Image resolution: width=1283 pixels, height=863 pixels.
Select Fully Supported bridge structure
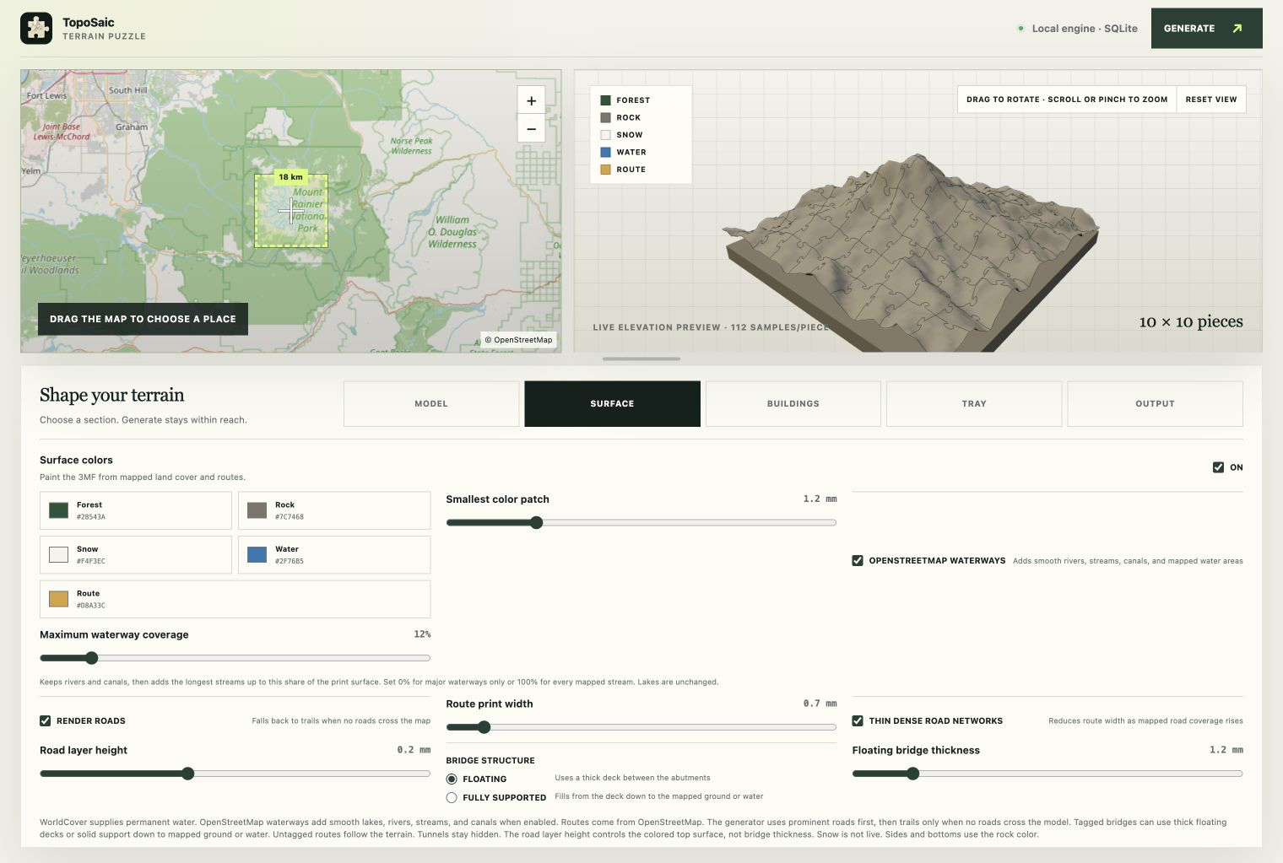click(452, 797)
